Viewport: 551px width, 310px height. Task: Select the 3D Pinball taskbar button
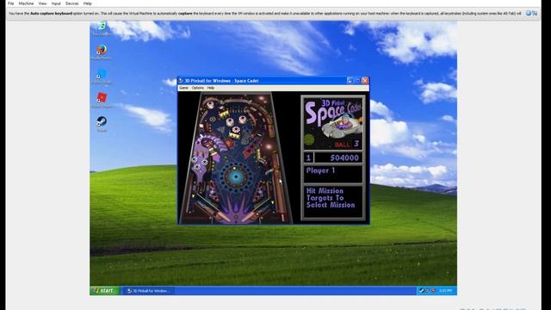148,291
